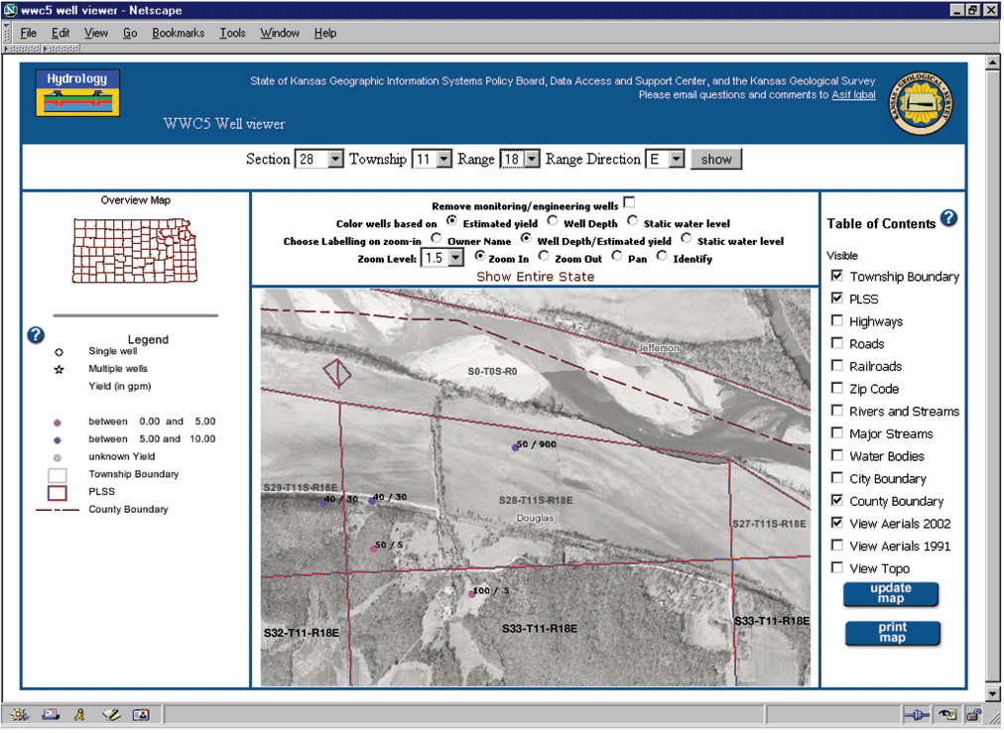Select the Pan radio button
Image resolution: width=1004 pixels, height=733 pixels.
click(617, 256)
